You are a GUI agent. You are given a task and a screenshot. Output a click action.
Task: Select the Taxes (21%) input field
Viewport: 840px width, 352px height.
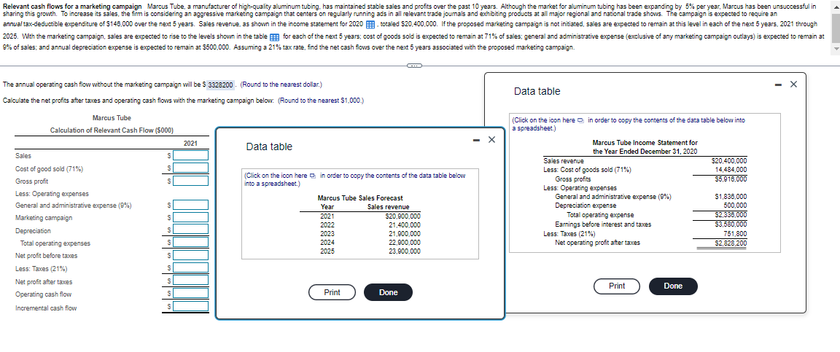(x=190, y=268)
